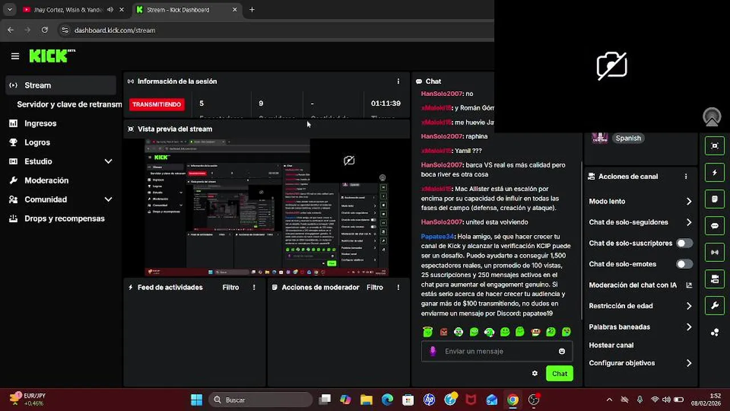The image size is (730, 411).
Task: Click the angel halo green emote
Action: (428, 332)
